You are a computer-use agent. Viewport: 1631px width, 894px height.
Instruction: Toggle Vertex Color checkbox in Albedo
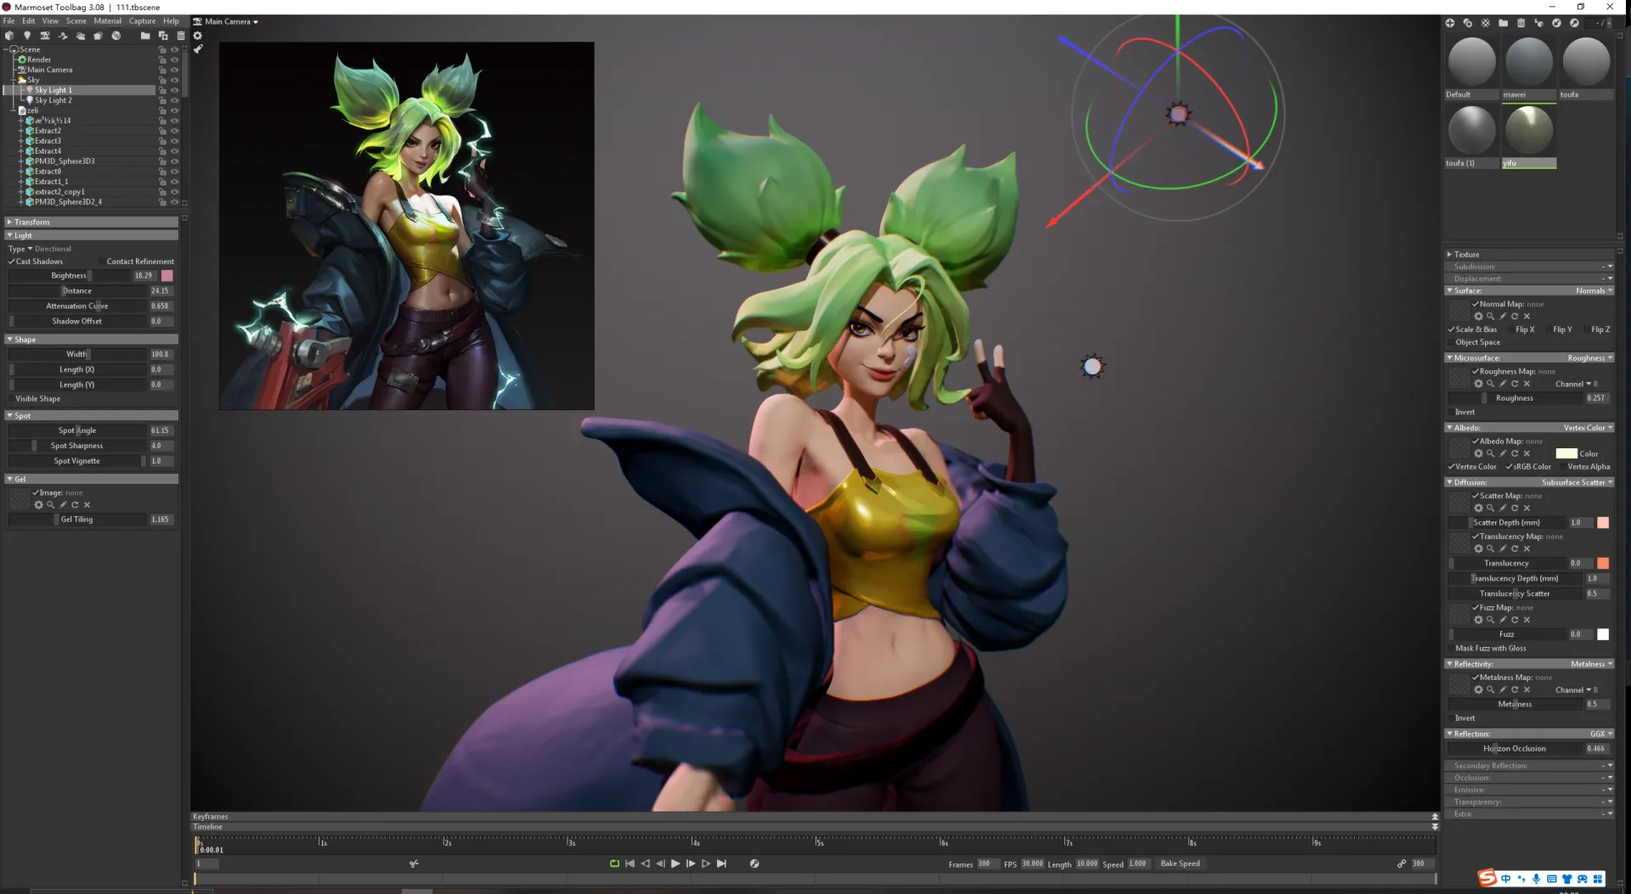pyautogui.click(x=1451, y=467)
